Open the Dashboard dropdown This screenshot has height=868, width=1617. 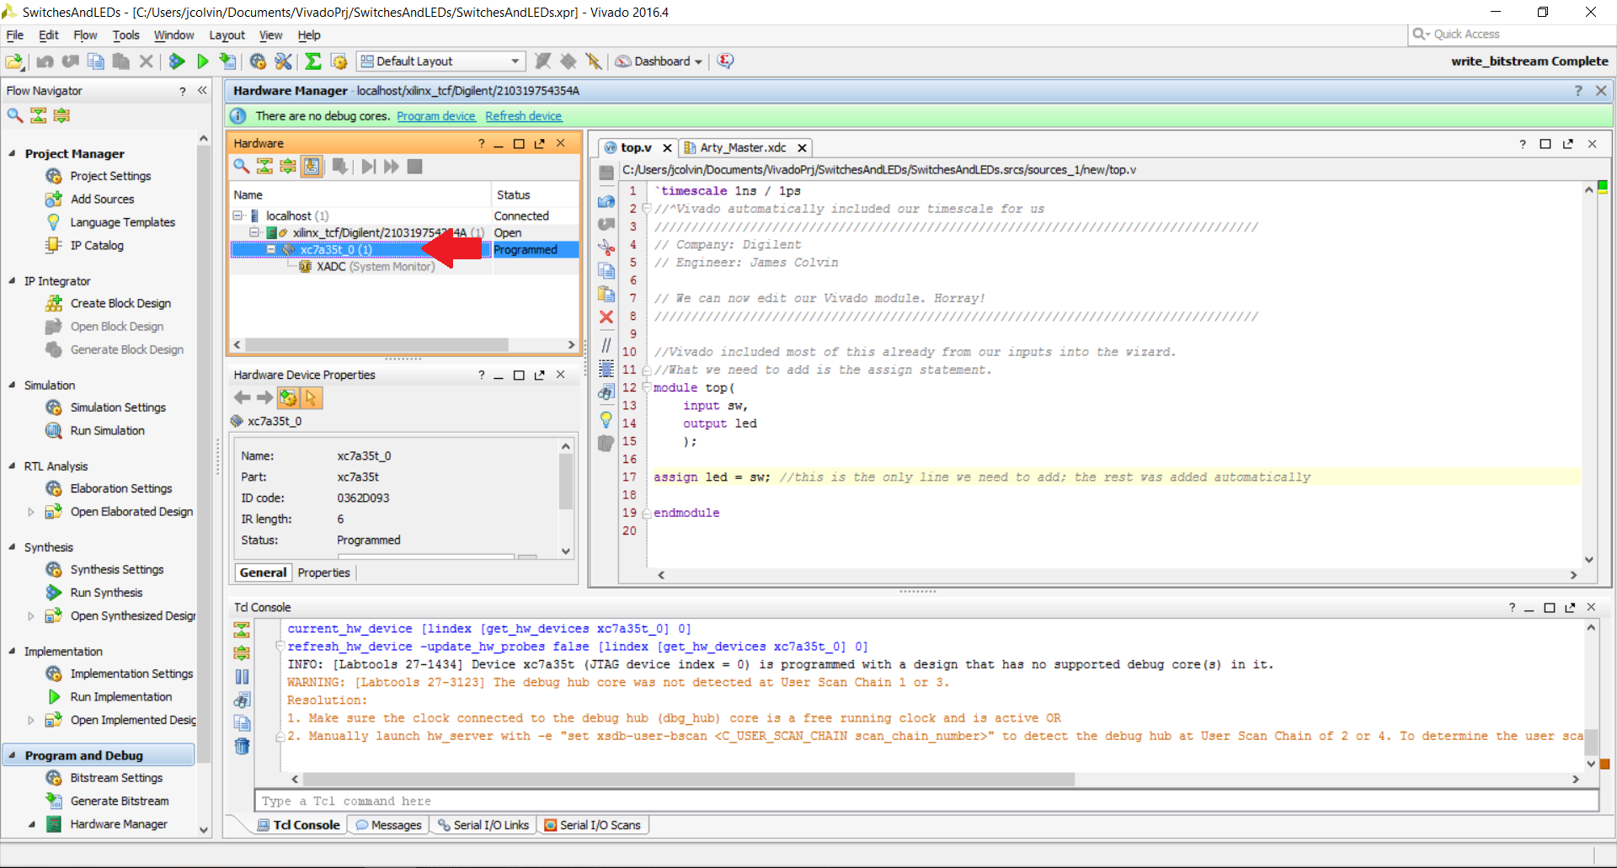(659, 61)
